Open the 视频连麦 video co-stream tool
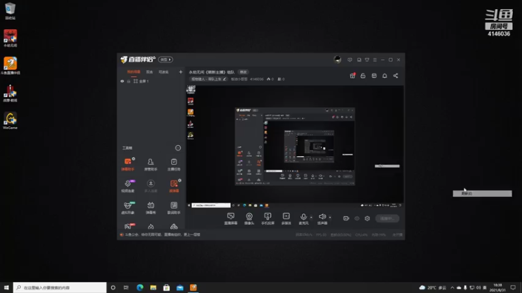Image resolution: width=522 pixels, height=293 pixels. 128,186
